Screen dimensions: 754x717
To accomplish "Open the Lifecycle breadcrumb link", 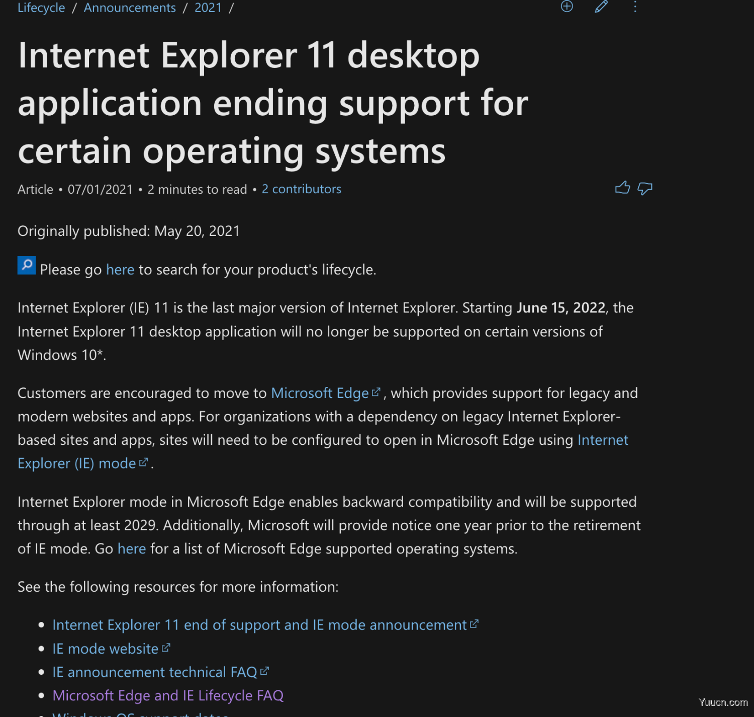I will click(x=41, y=8).
